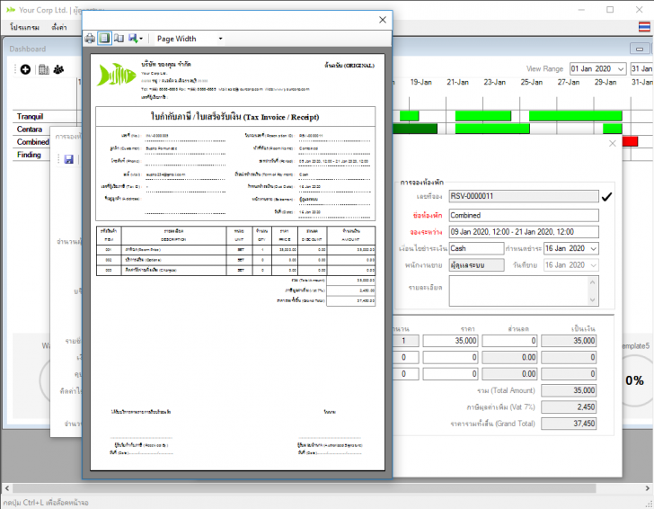Open the ตั้งค่า menu
The width and height of the screenshot is (654, 509).
[x=59, y=28]
